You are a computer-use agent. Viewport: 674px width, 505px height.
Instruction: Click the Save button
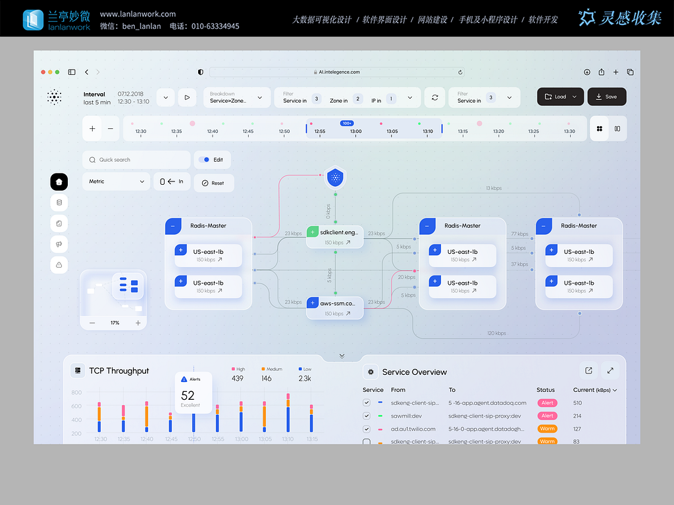coord(606,97)
